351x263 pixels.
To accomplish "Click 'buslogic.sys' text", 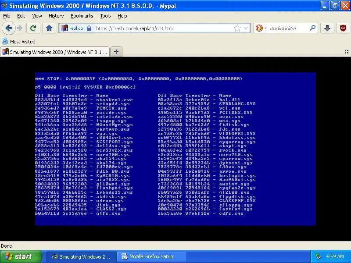I will pyautogui.click(x=237, y=176).
